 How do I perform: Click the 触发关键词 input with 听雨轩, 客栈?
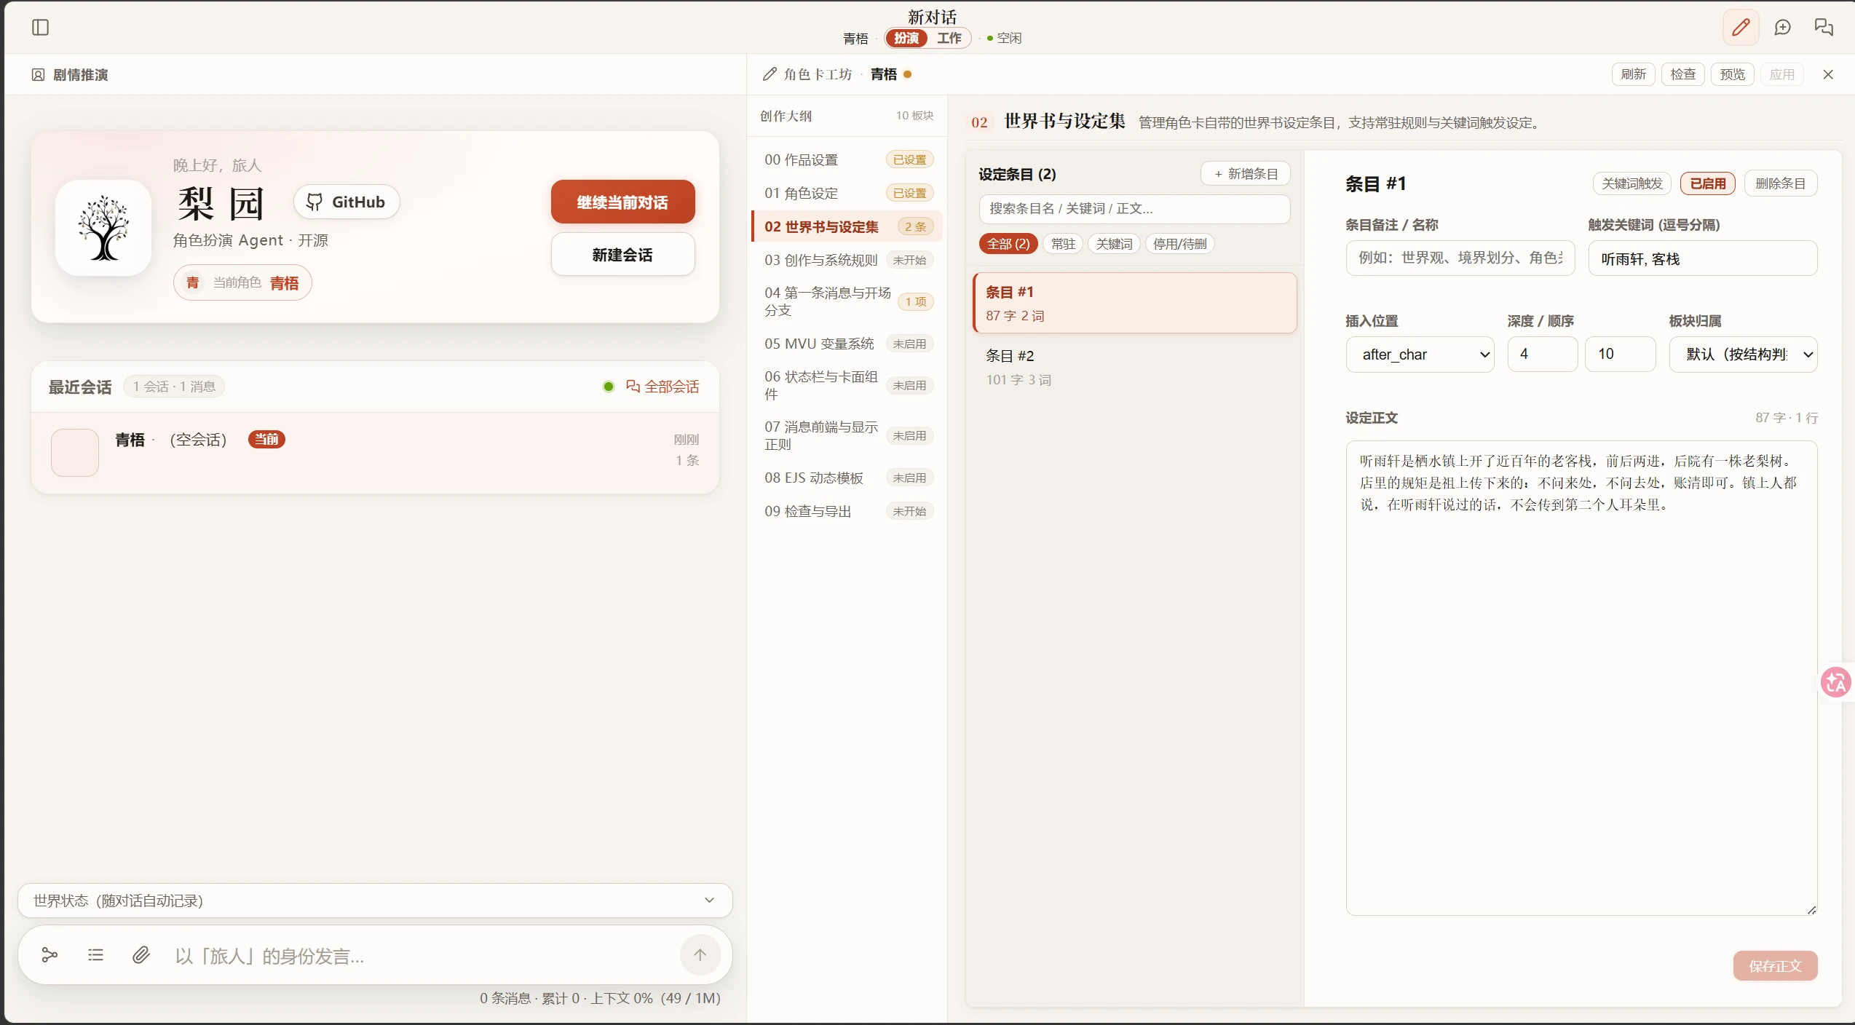pyautogui.click(x=1702, y=258)
